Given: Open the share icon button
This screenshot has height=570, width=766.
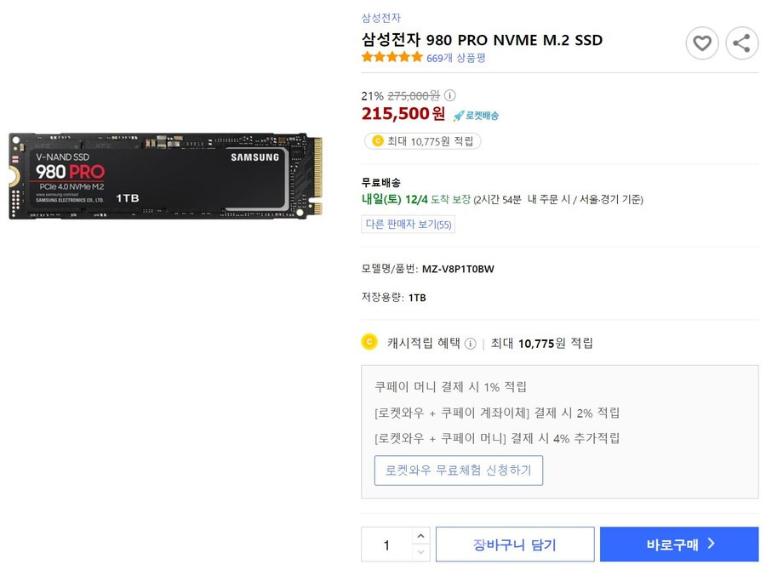Looking at the screenshot, I should click(741, 43).
